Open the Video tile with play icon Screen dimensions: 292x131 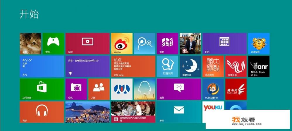pos(87,44)
